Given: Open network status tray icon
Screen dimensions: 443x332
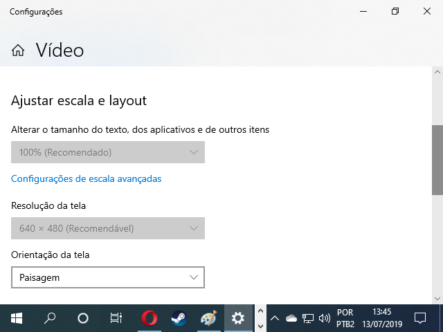Looking at the screenshot, I should 308,319.
